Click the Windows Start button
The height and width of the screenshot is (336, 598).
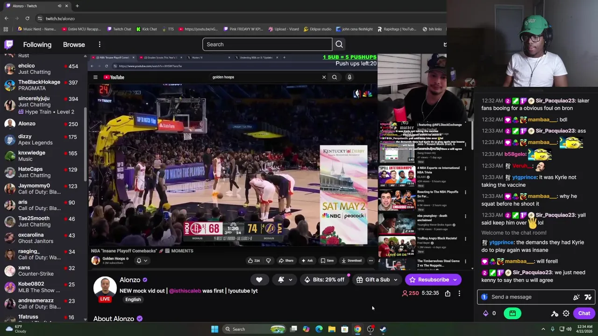coord(214,329)
